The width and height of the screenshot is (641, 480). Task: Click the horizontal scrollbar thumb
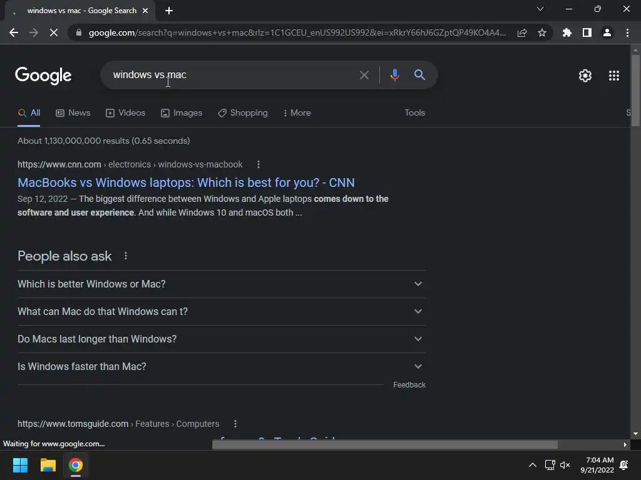pos(385,444)
